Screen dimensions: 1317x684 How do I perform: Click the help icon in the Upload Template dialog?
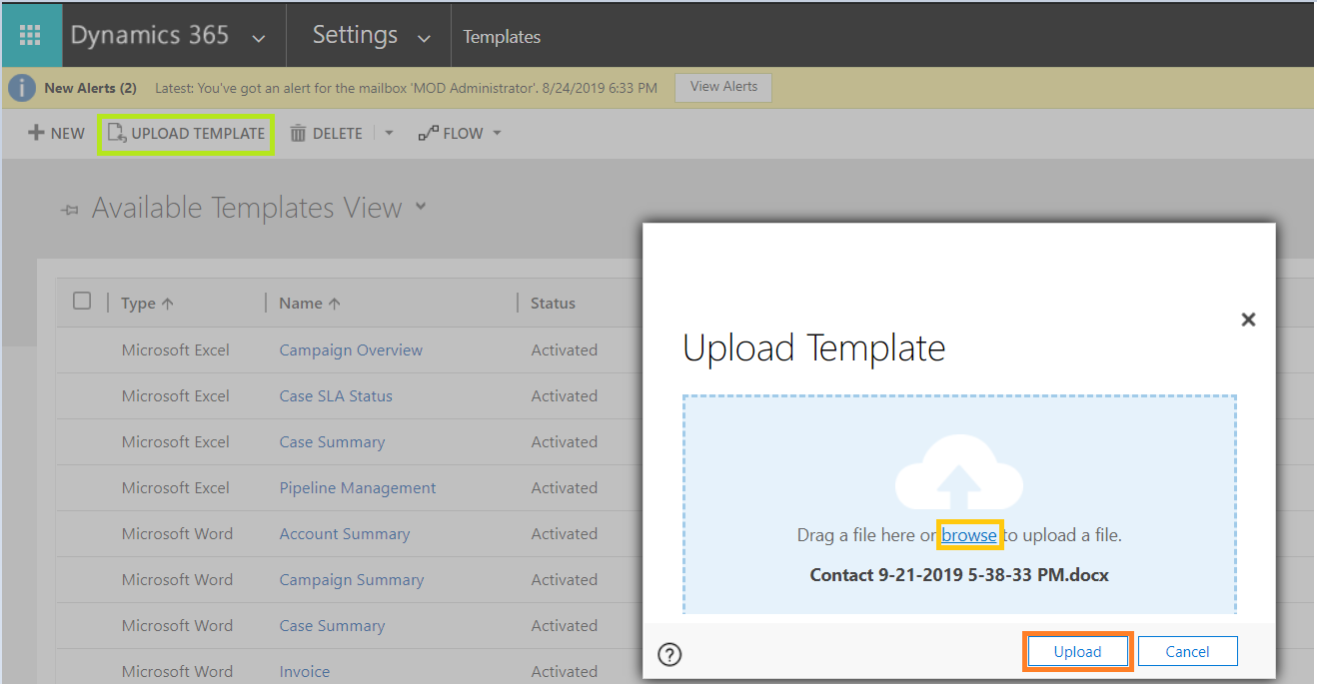click(669, 654)
